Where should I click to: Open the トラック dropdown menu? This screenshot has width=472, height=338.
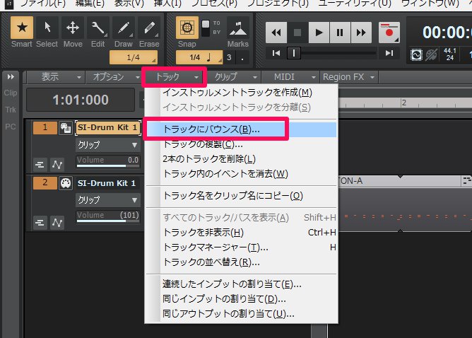pyautogui.click(x=174, y=77)
